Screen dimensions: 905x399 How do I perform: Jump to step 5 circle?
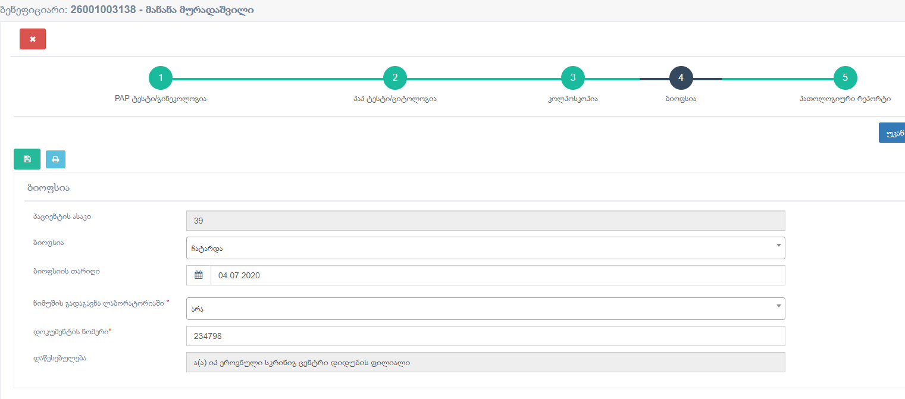[x=845, y=78]
